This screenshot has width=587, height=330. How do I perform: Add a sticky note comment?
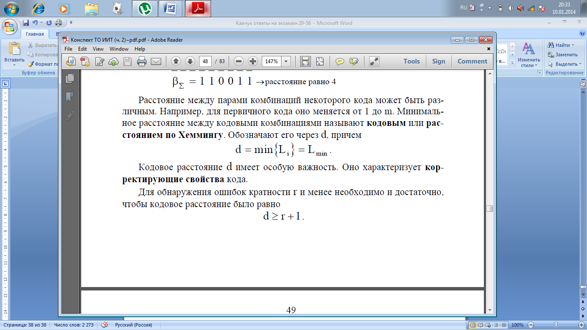tap(340, 61)
